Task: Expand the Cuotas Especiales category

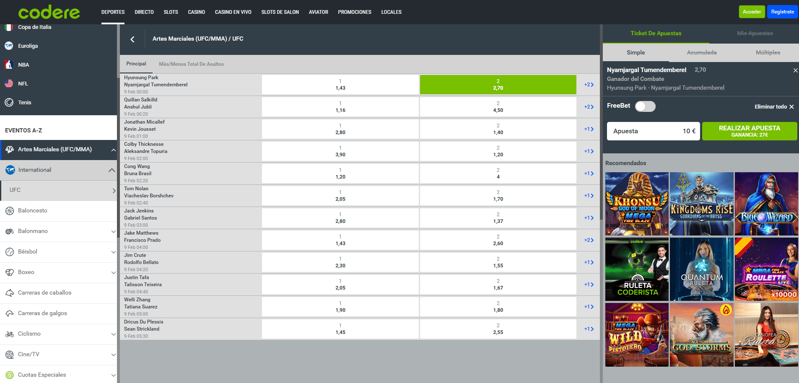Action: (x=113, y=375)
